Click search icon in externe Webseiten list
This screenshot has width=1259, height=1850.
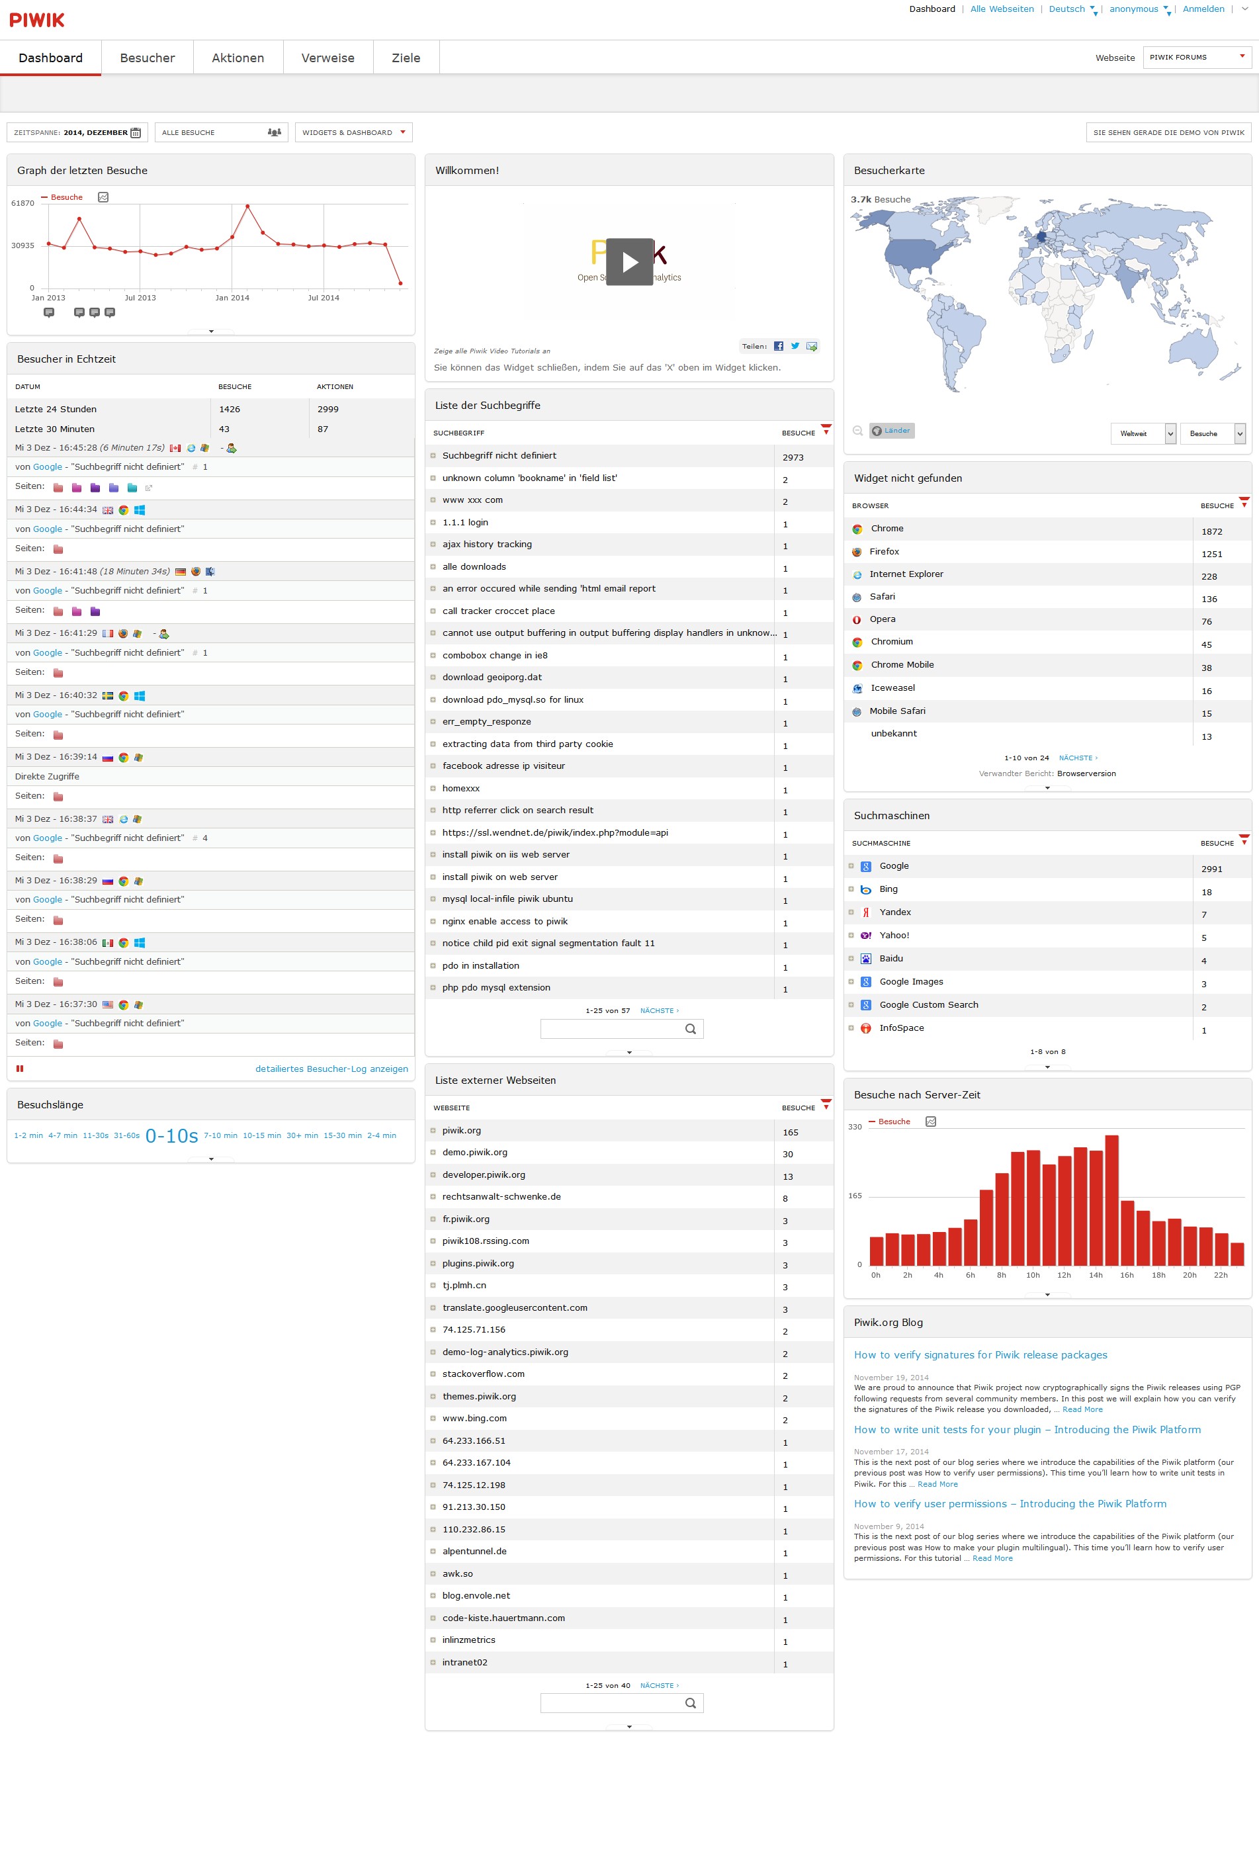click(690, 1704)
